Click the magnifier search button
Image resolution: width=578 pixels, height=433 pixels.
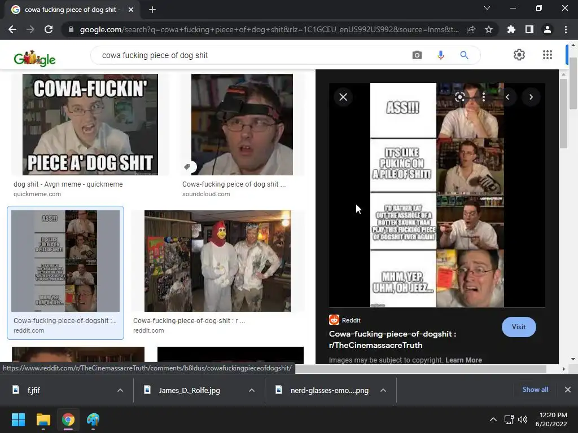[x=464, y=55]
